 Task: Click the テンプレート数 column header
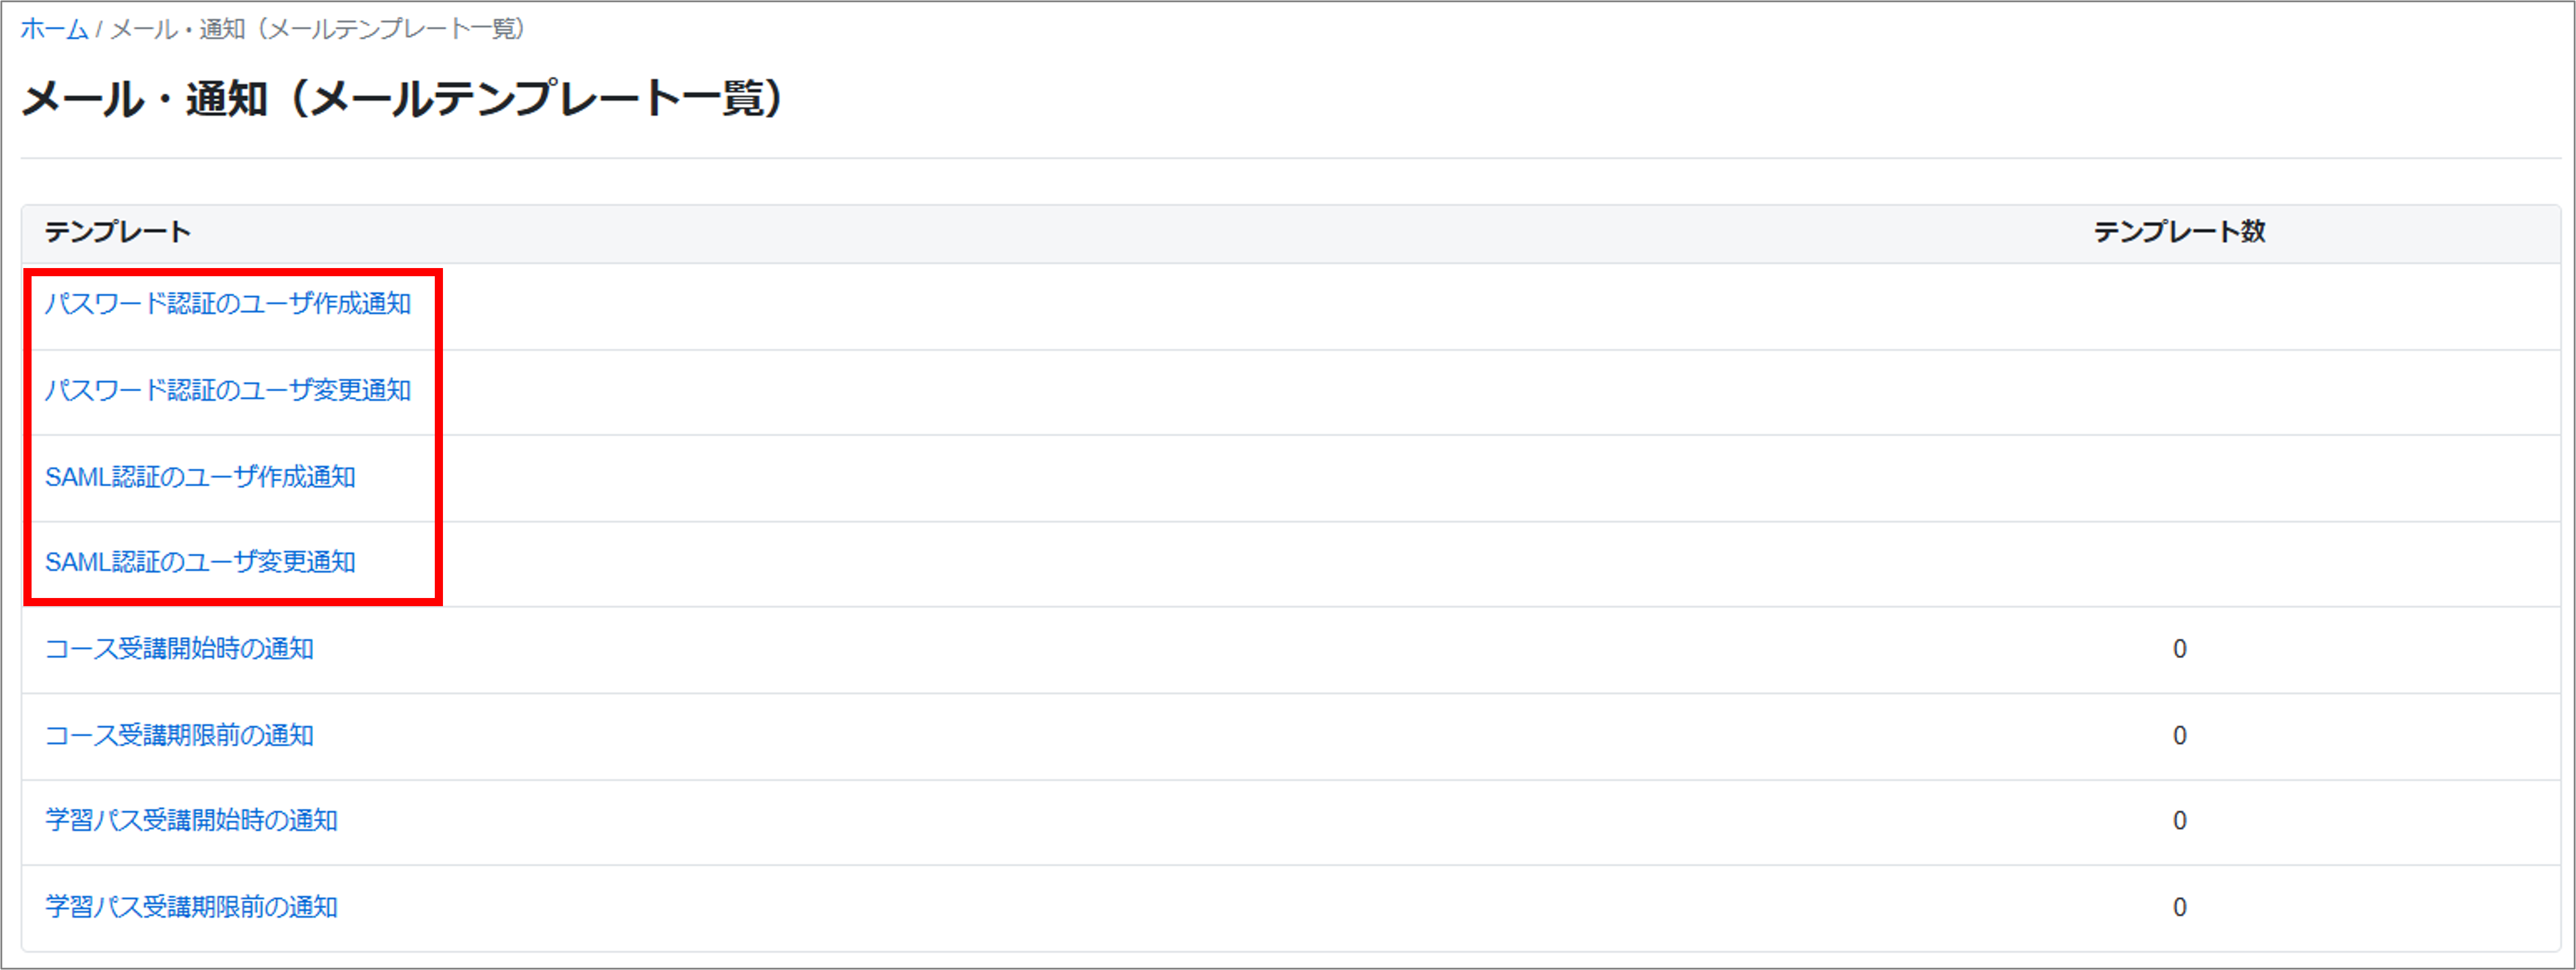point(2179,232)
